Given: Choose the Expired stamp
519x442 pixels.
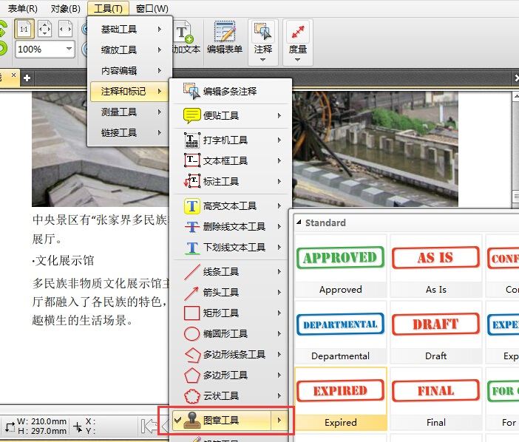Looking at the screenshot, I should tap(341, 398).
